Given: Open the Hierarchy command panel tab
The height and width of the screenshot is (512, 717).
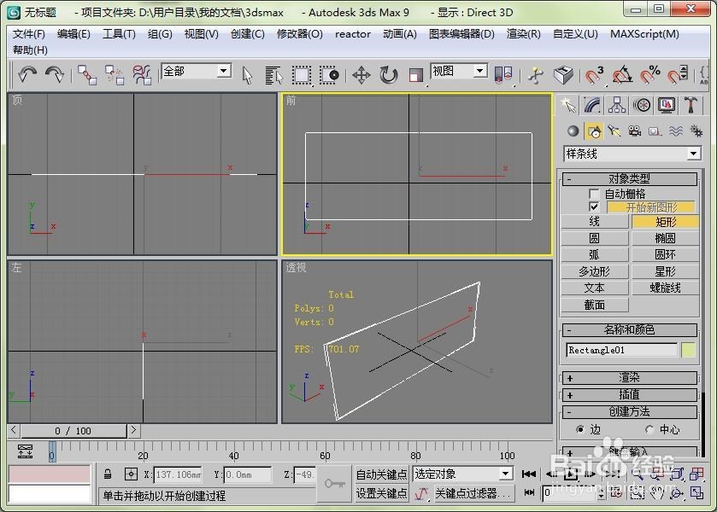Looking at the screenshot, I should pyautogui.click(x=617, y=106).
